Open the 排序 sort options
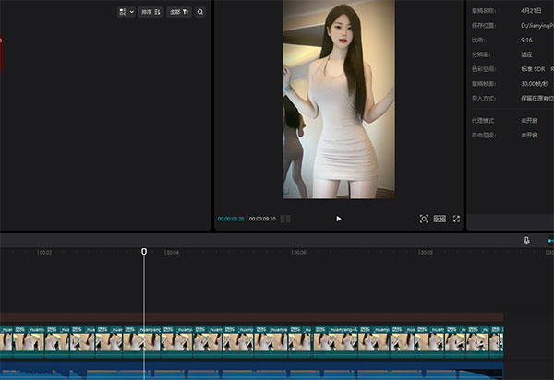554x380 pixels. [x=151, y=12]
